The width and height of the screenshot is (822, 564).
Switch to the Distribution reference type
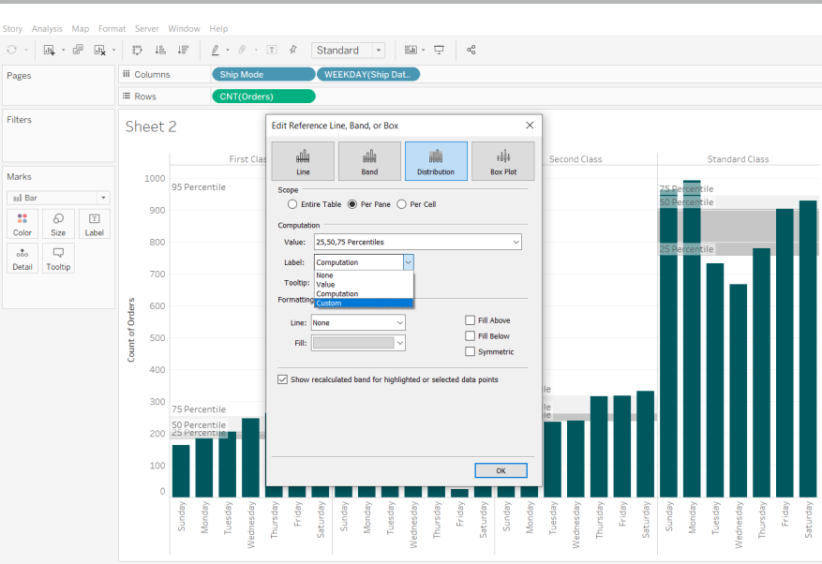436,161
